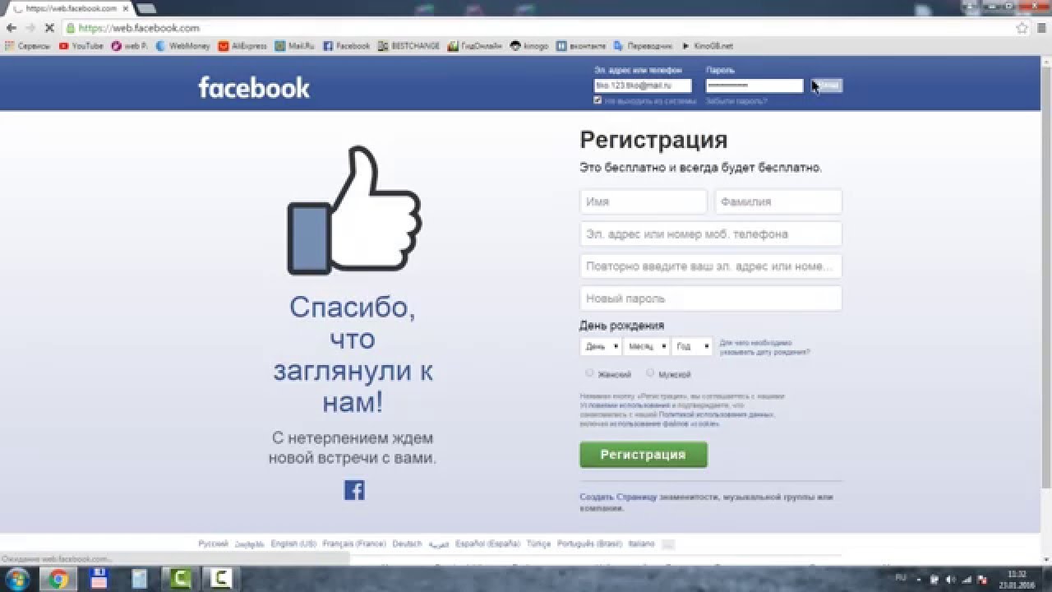Open a new browser tab

point(146,8)
